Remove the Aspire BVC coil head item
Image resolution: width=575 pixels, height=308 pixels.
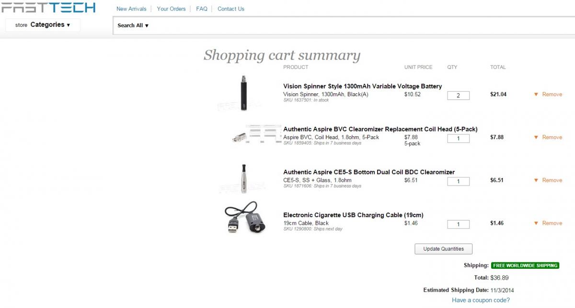point(548,137)
